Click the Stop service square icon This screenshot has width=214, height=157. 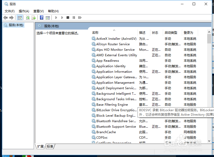[68, 18]
